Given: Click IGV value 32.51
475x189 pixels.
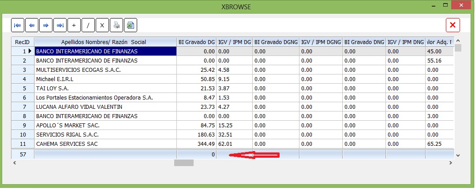Looking at the screenshot, I should pyautogui.click(x=225, y=134).
